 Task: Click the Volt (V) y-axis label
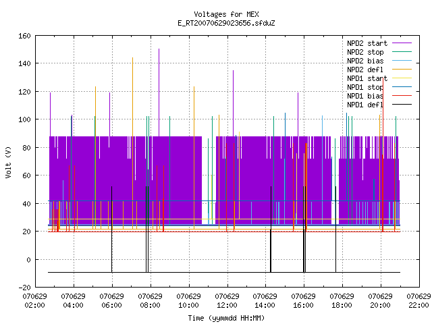pos(8,162)
